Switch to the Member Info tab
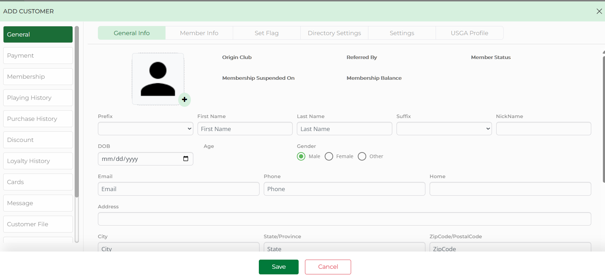The image size is (605, 280). [199, 33]
